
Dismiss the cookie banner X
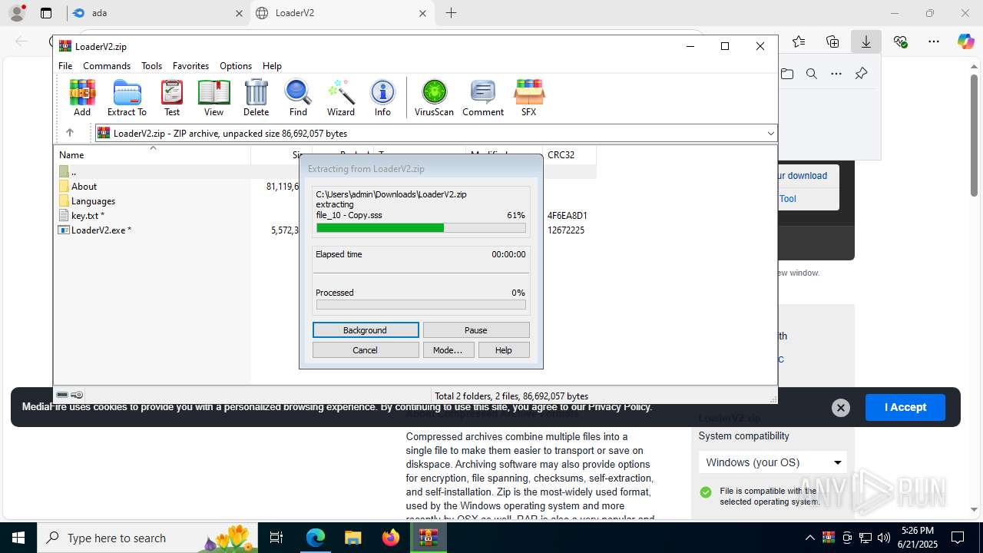[841, 408]
